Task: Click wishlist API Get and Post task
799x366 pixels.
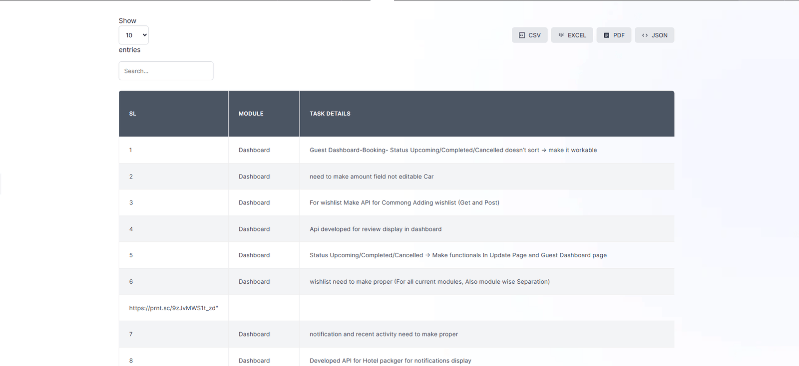Action: pyautogui.click(x=404, y=202)
